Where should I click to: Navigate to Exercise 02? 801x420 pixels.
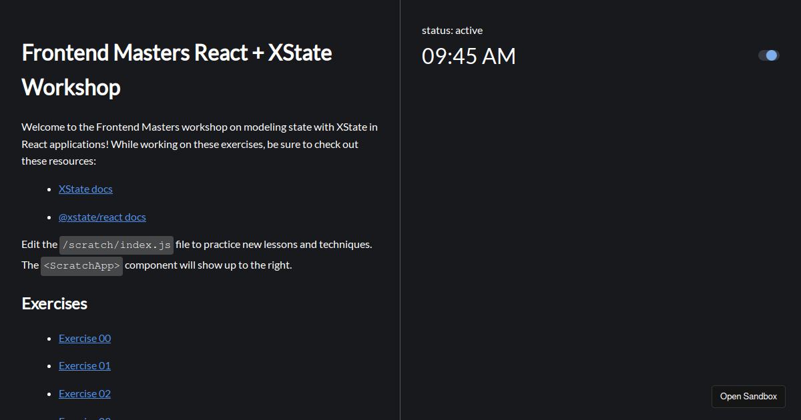85,393
